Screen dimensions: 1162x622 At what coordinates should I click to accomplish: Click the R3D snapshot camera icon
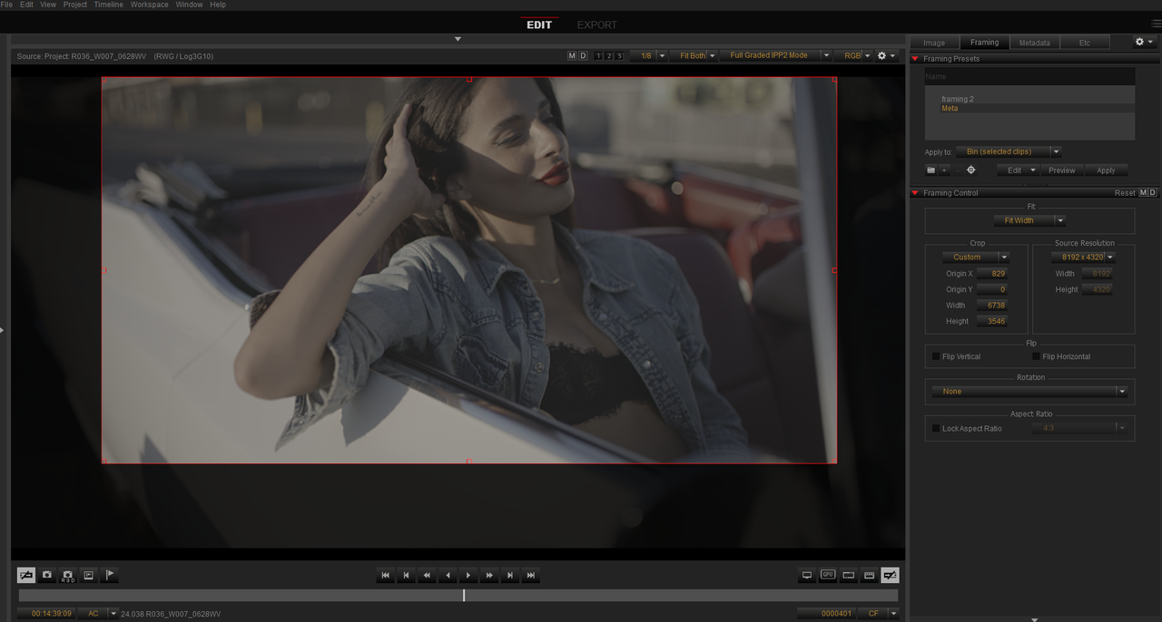coord(68,575)
